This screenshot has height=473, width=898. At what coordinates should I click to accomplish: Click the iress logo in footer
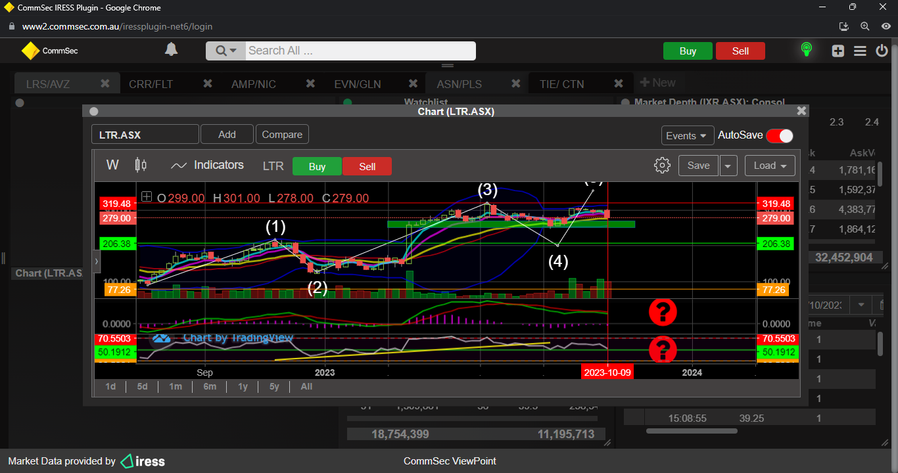coord(143,461)
